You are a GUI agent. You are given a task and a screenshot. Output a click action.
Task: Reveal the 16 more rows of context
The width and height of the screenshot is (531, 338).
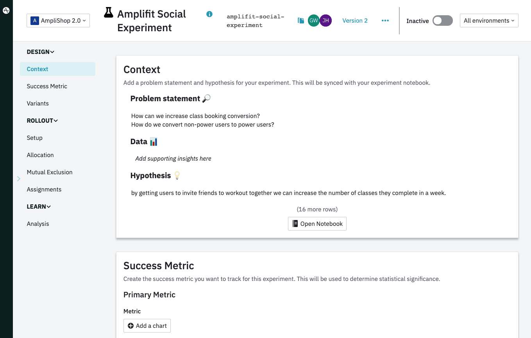(317, 209)
